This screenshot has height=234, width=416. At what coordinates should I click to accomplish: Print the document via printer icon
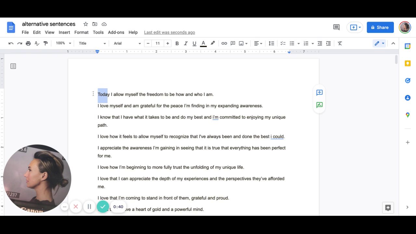pyautogui.click(x=28, y=43)
